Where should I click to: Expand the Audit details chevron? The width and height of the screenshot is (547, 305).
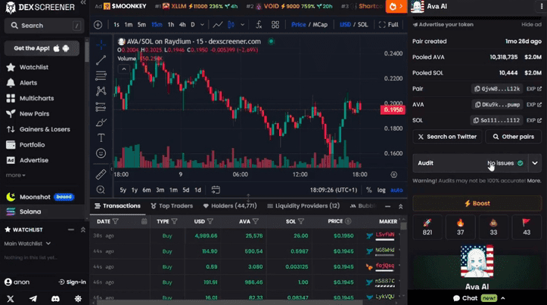point(535,163)
